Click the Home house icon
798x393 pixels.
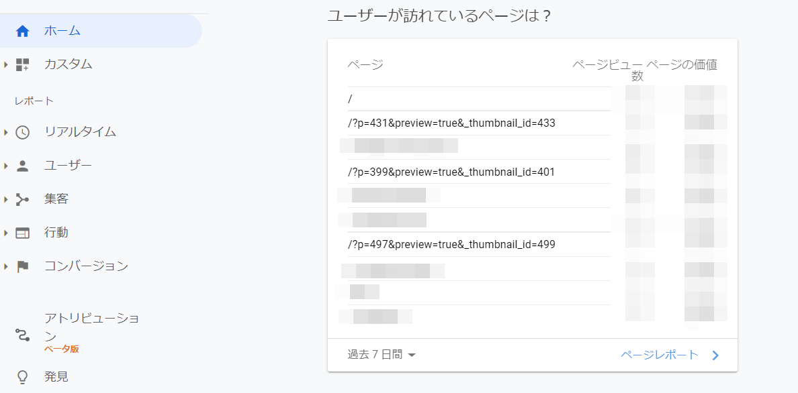(23, 31)
